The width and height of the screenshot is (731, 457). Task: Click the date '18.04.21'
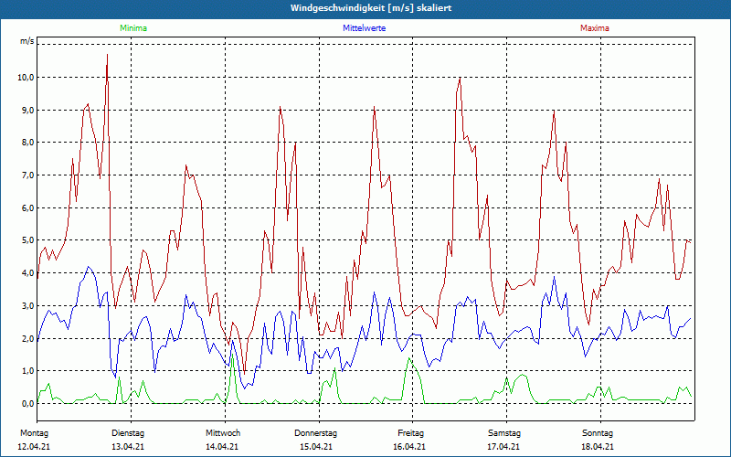[598, 447]
